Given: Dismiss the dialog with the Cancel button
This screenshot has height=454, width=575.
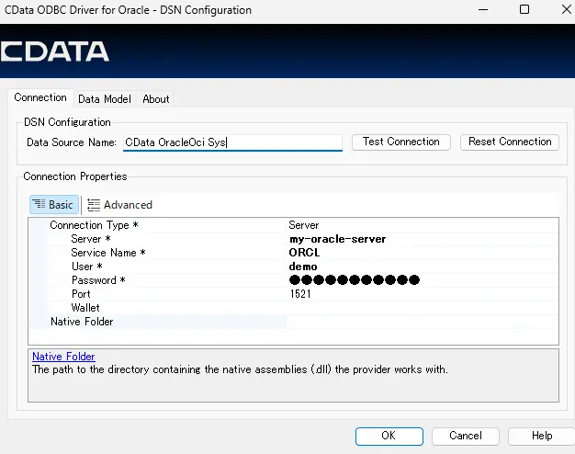Looking at the screenshot, I should [466, 436].
